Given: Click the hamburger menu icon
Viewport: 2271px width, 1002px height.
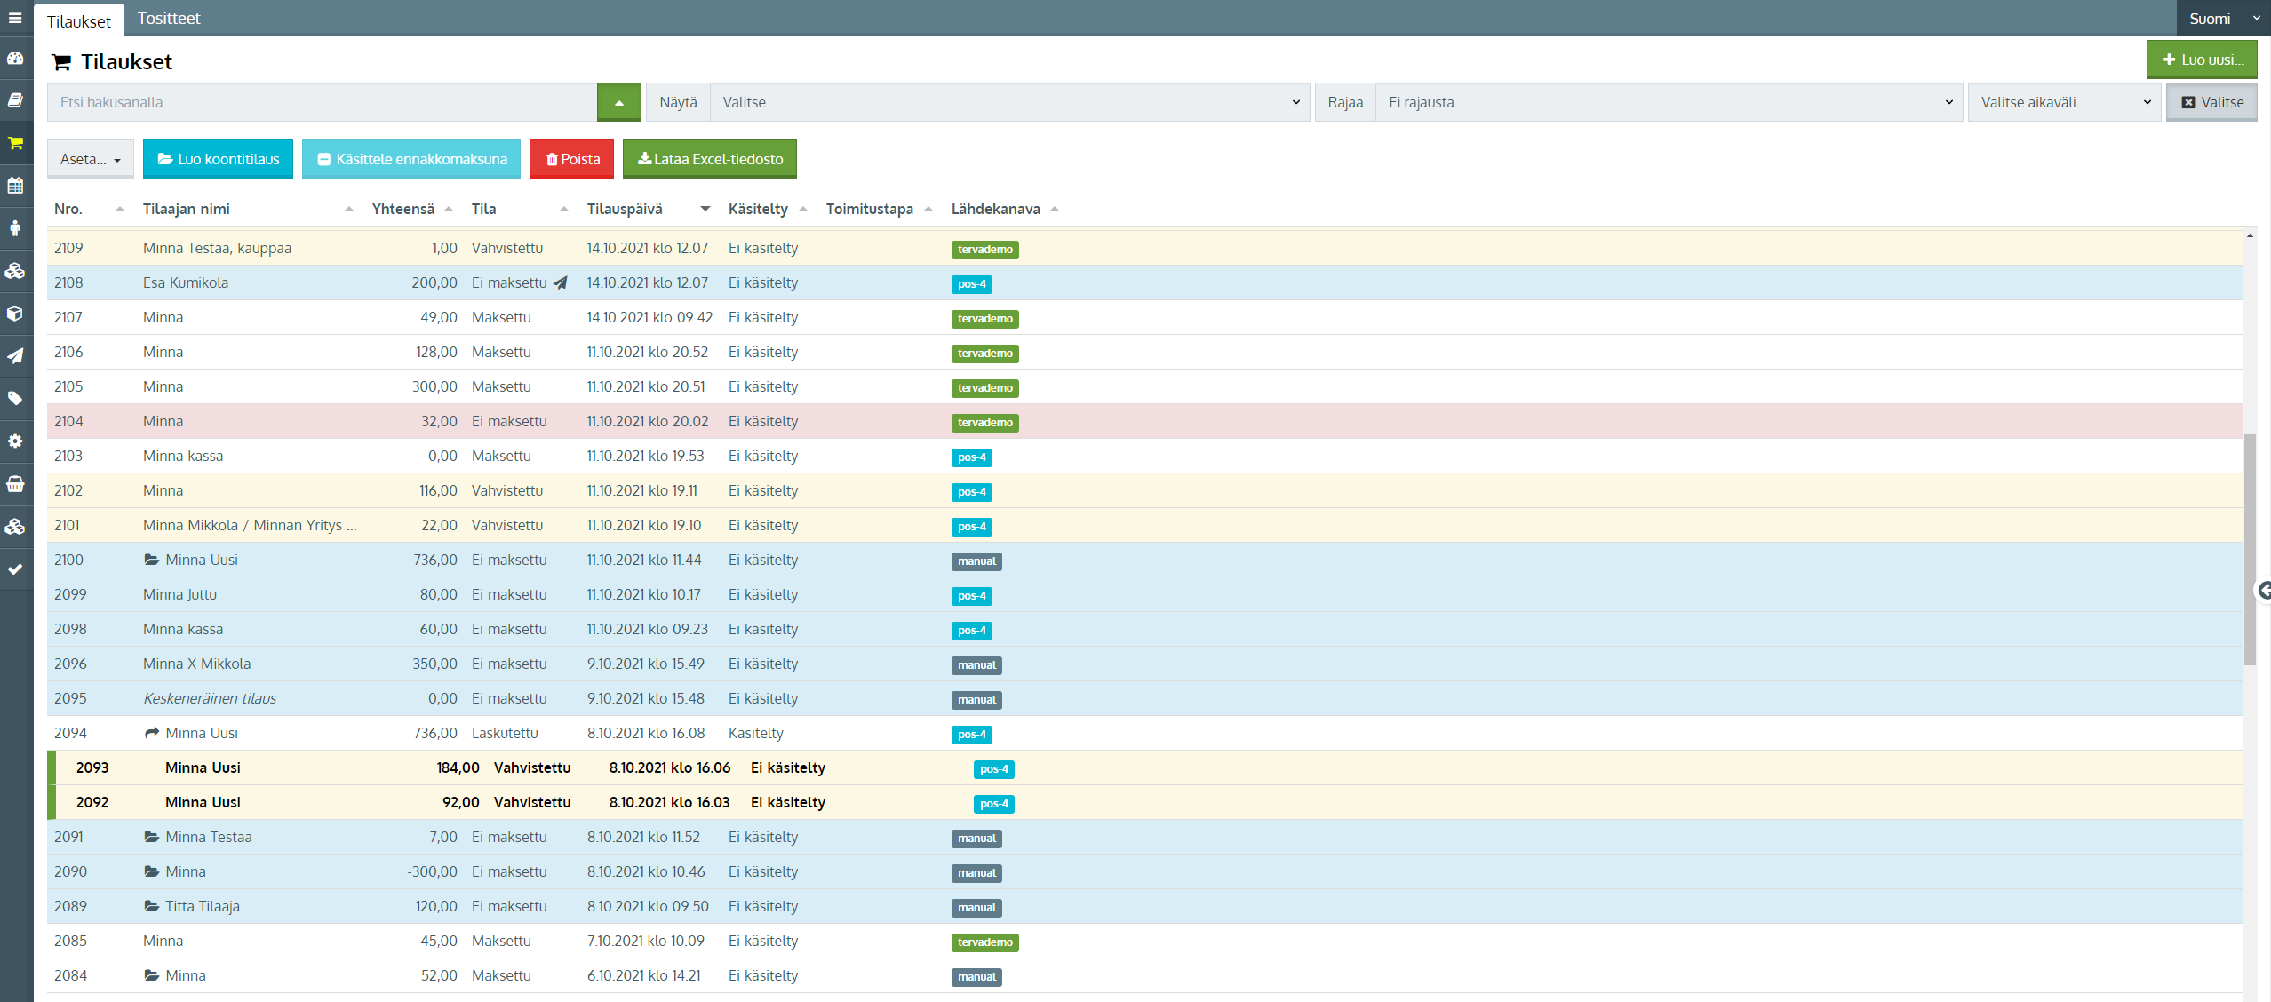Looking at the screenshot, I should [15, 18].
